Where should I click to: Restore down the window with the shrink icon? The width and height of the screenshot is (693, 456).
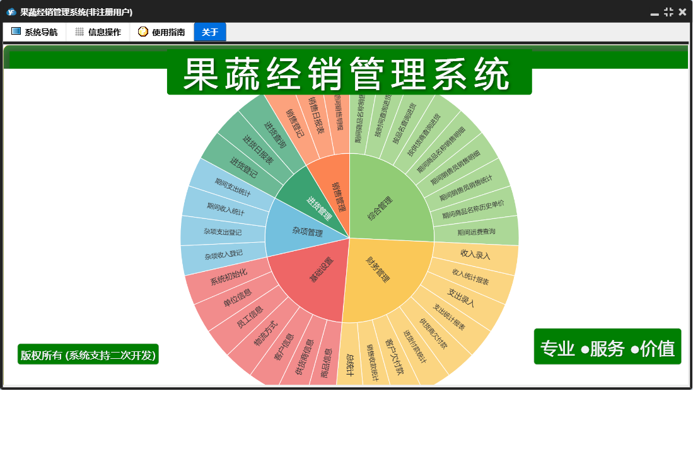pyautogui.click(x=668, y=12)
